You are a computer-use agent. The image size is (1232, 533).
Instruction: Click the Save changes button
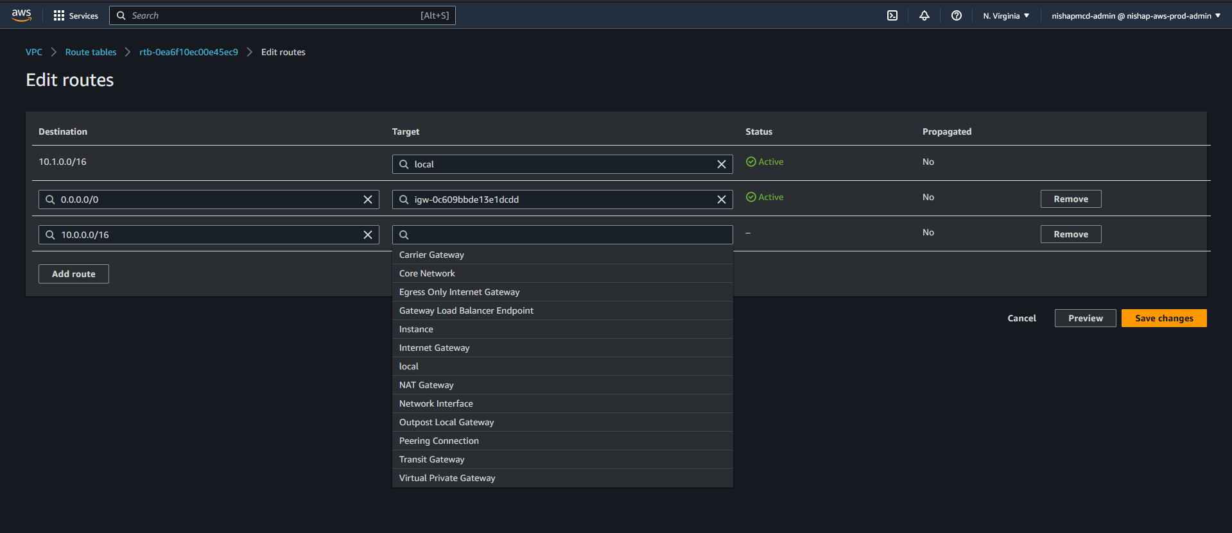[1163, 318]
